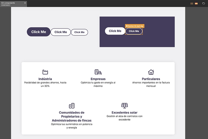The image size is (208, 139).
Task: Select the brown flag icon in top bar
Action: tap(192, 3)
